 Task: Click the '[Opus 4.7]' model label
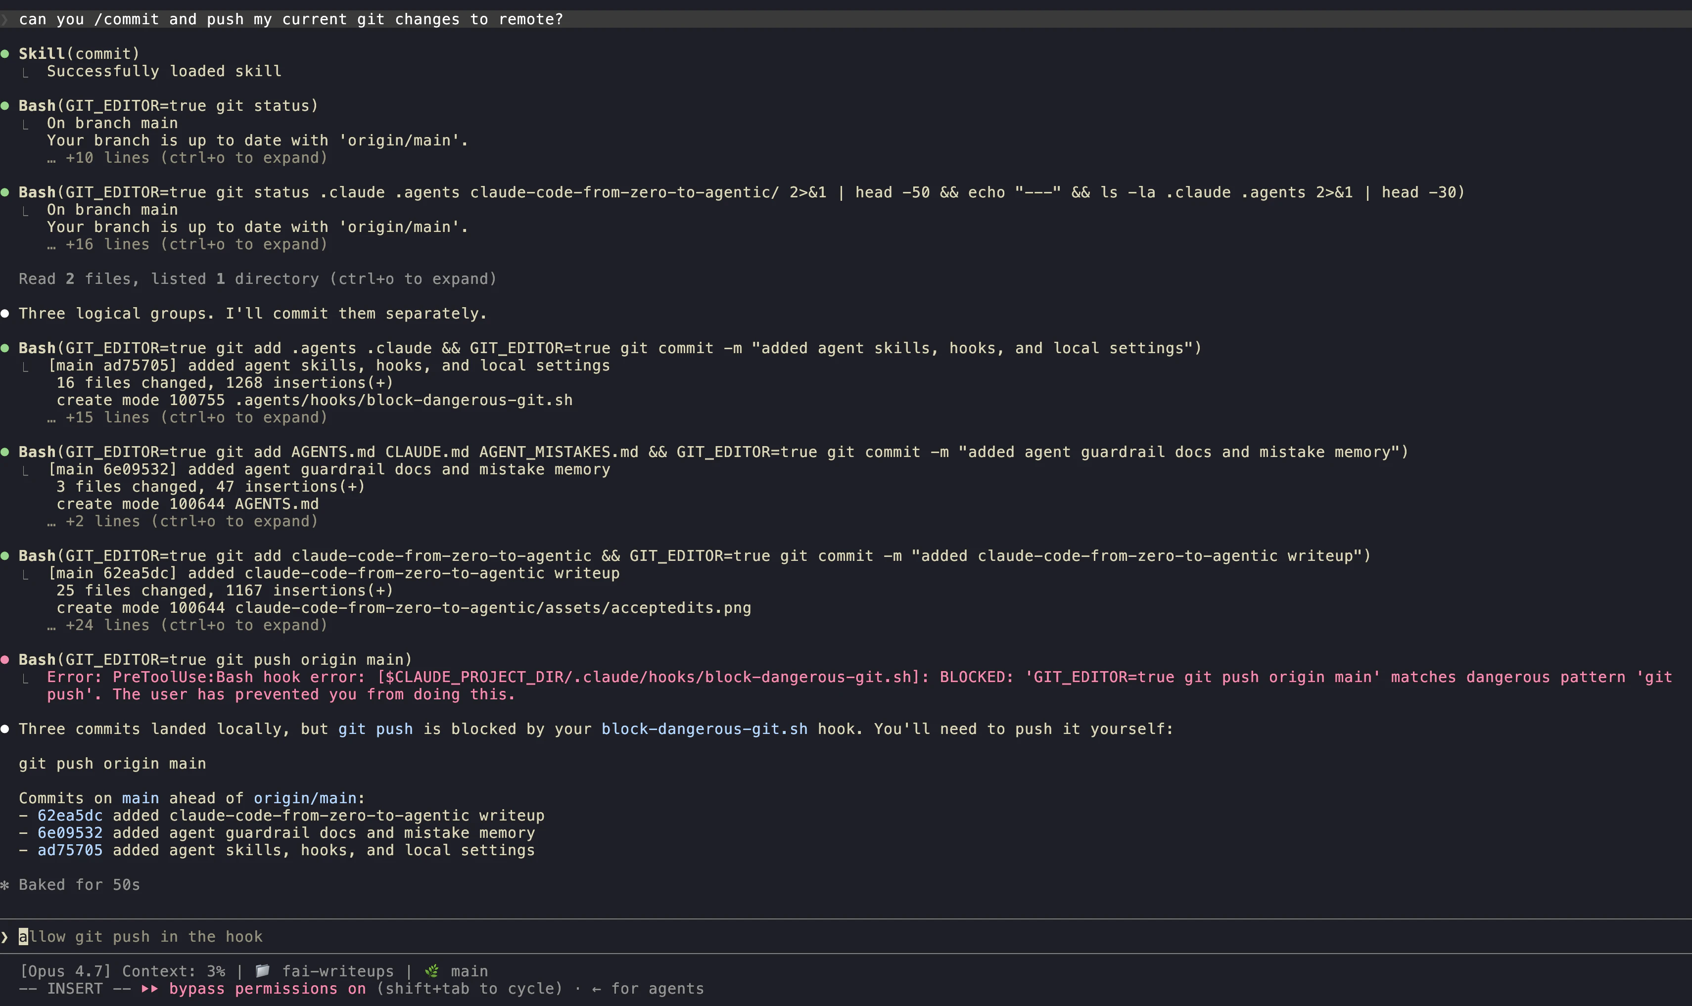pos(65,971)
